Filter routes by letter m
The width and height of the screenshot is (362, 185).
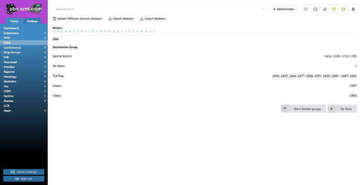click(x=101, y=31)
